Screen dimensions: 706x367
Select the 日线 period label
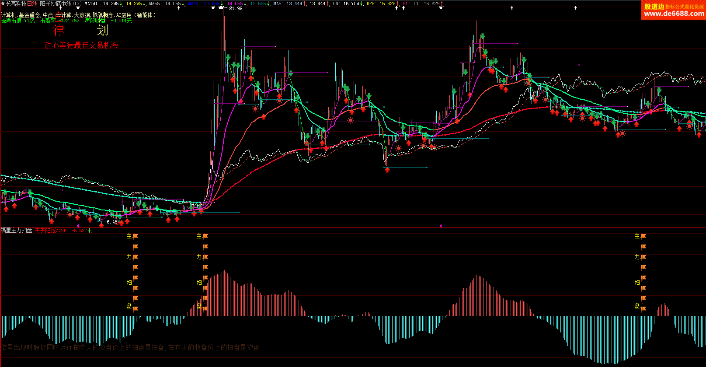(x=32, y=3)
